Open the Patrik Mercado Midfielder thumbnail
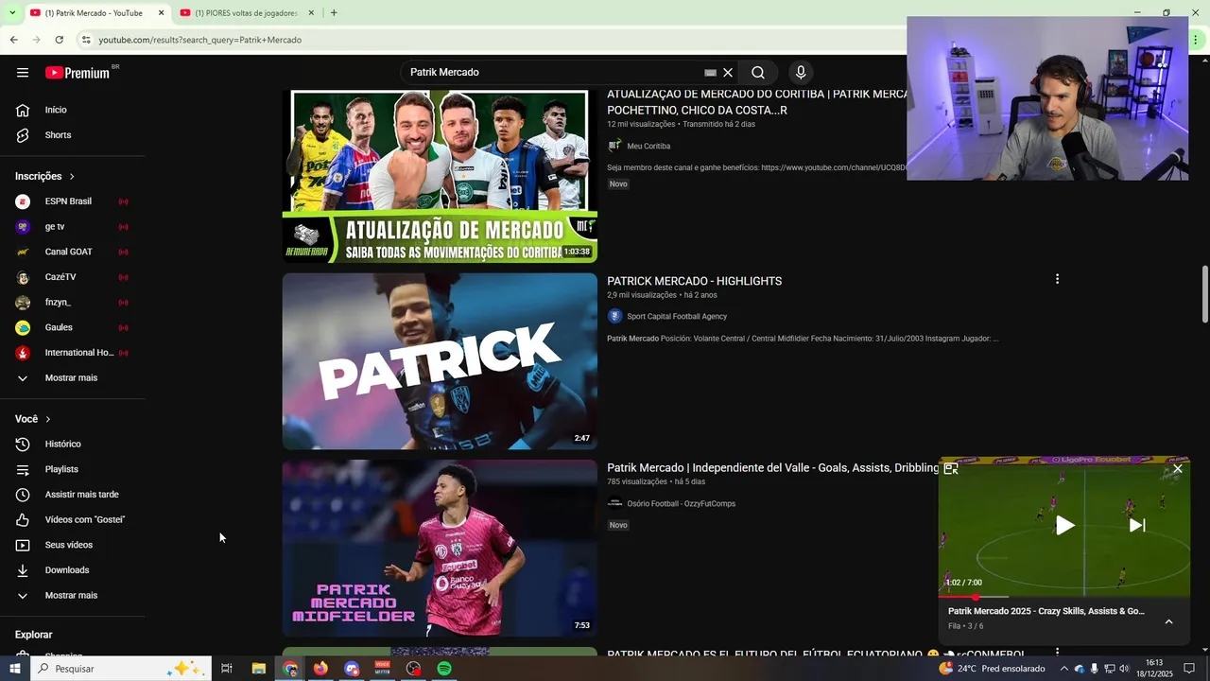Viewport: 1210px width, 681px height. (440, 549)
